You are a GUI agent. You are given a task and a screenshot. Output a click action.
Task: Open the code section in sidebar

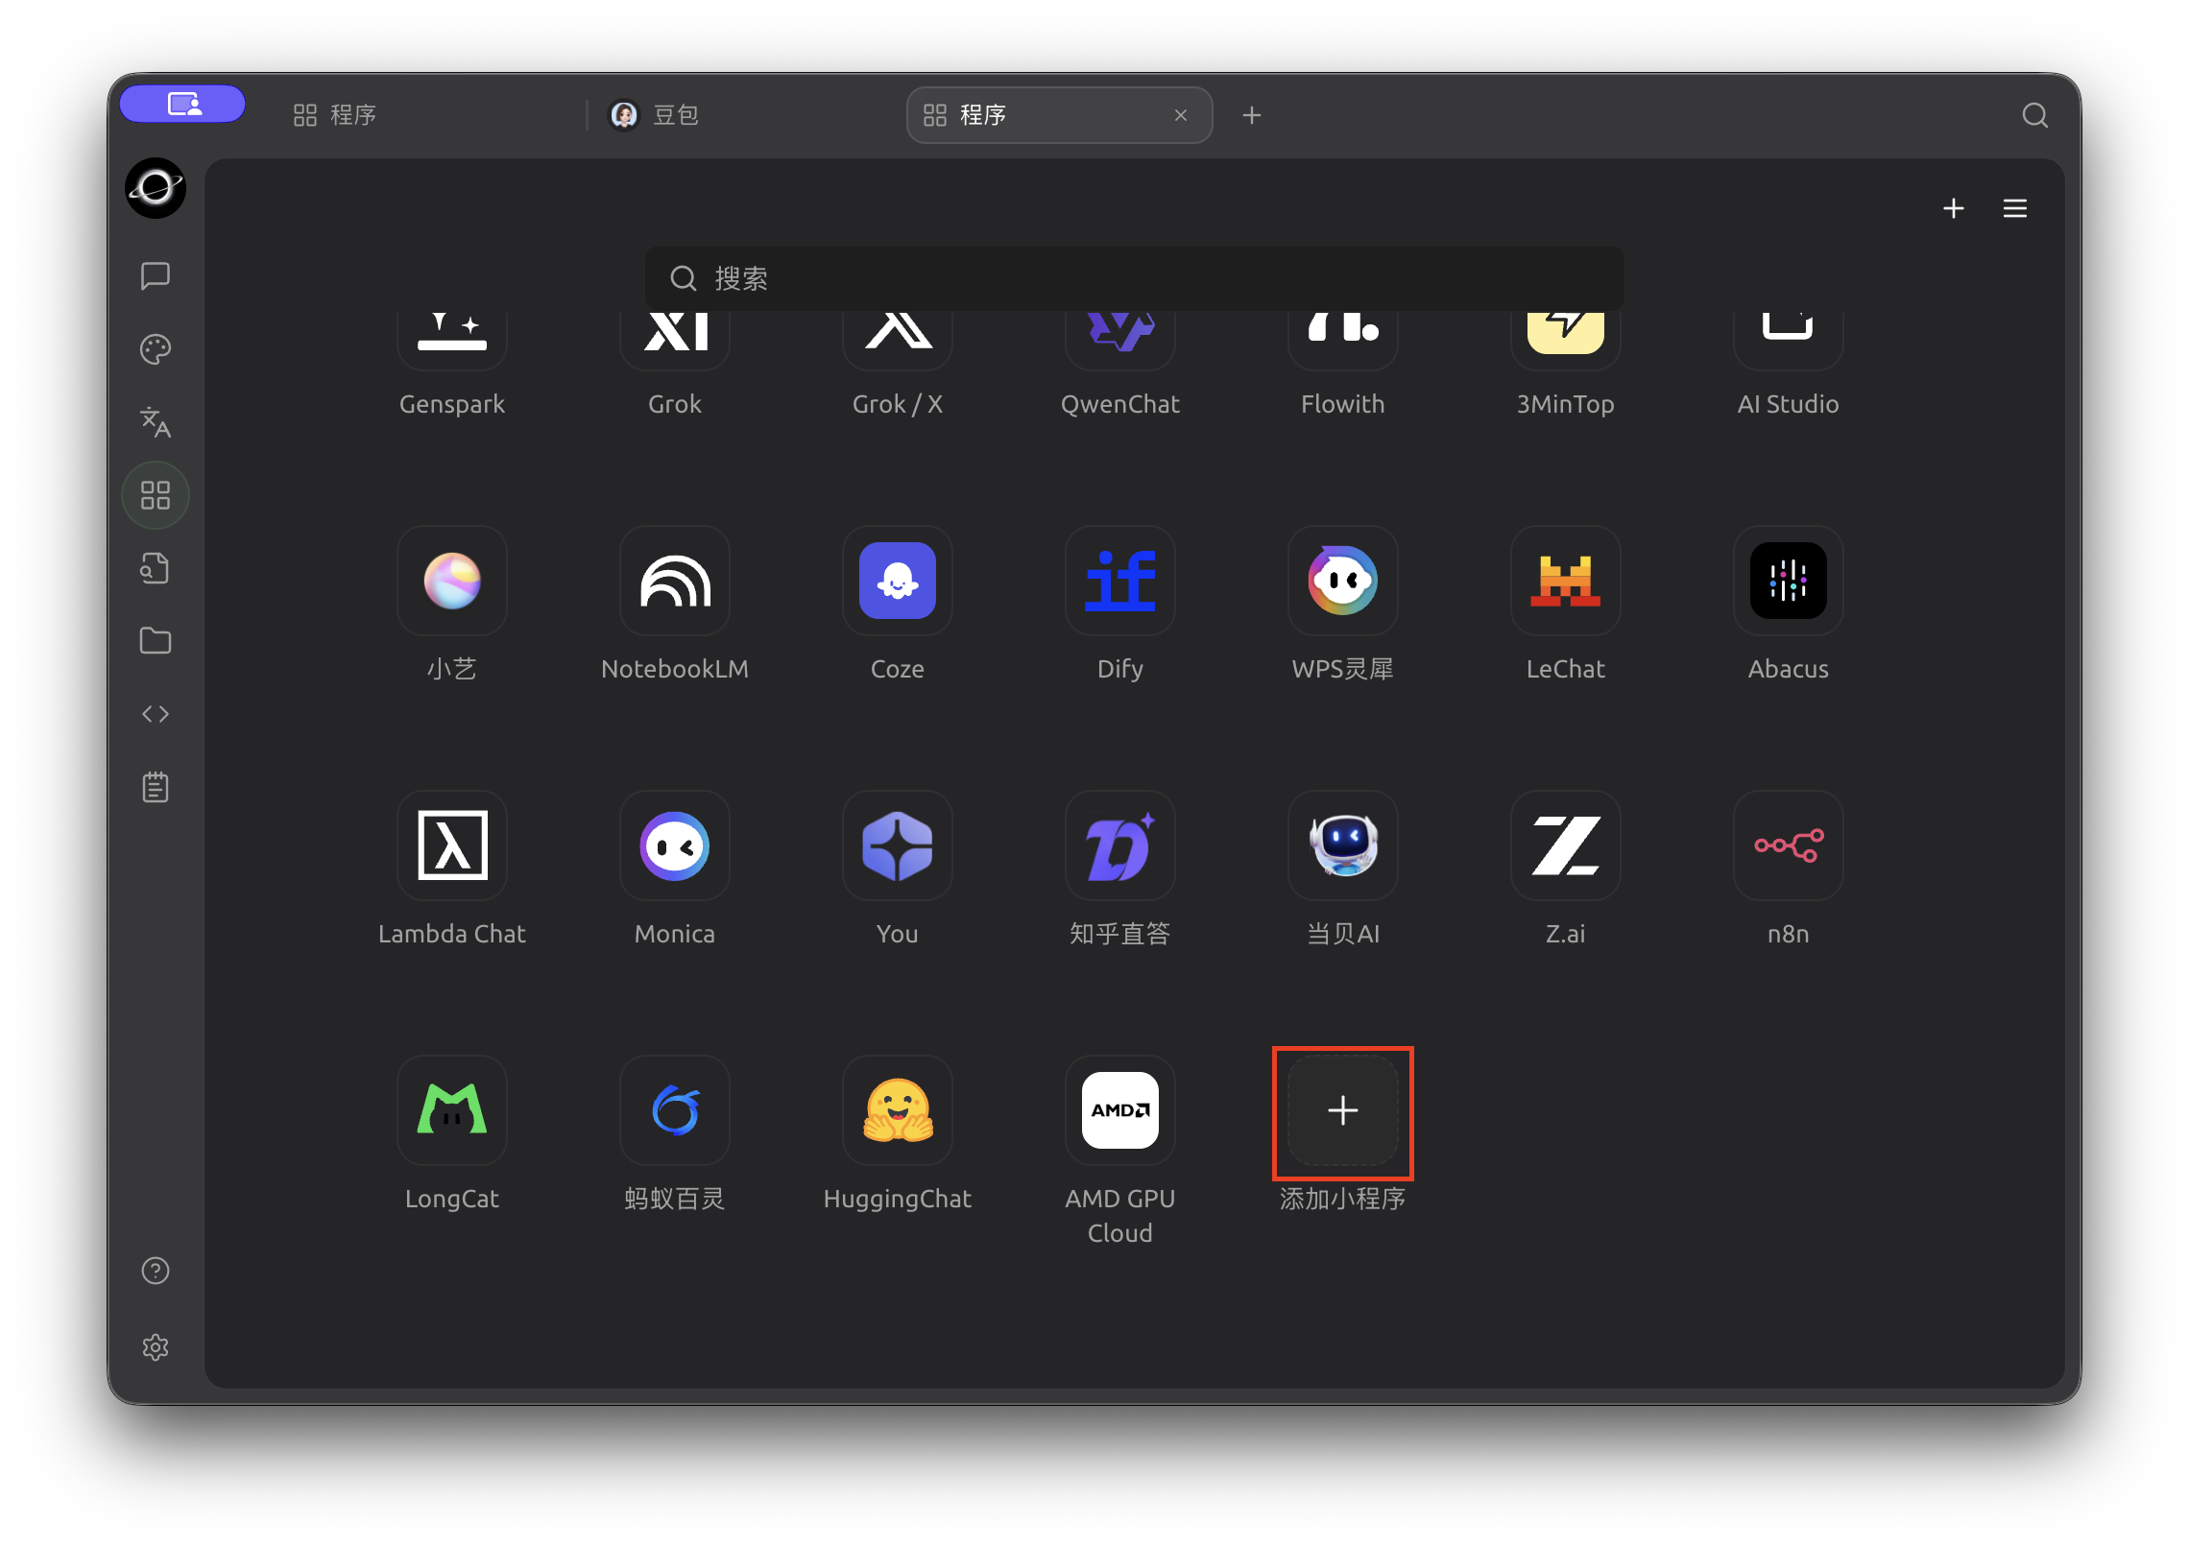click(x=156, y=714)
